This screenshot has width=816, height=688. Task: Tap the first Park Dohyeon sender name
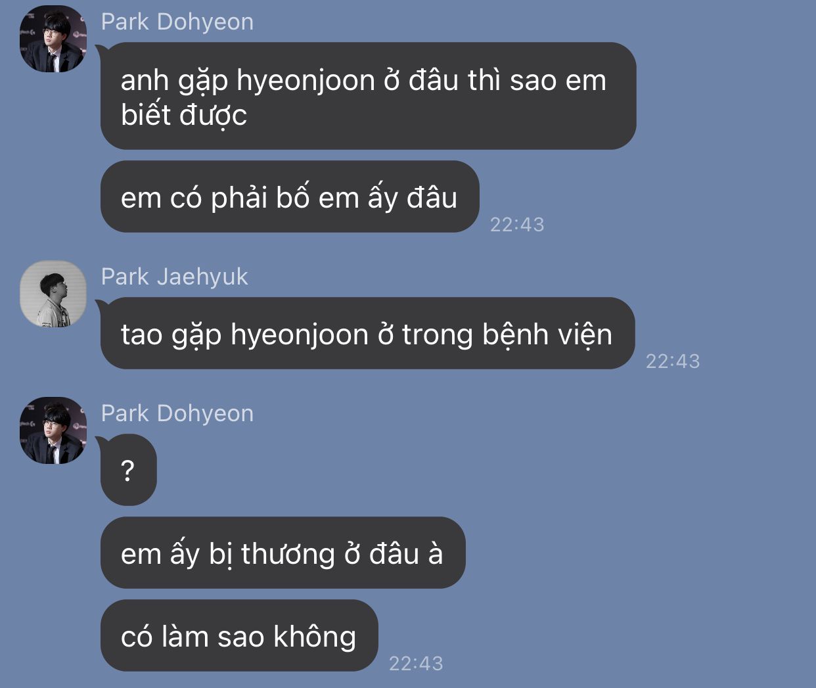[177, 22]
